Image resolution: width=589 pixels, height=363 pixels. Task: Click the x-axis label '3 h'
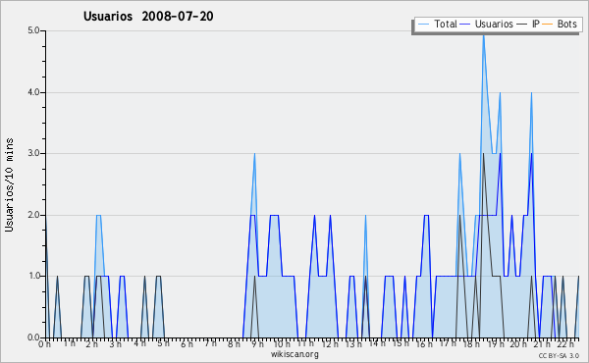tap(115, 344)
